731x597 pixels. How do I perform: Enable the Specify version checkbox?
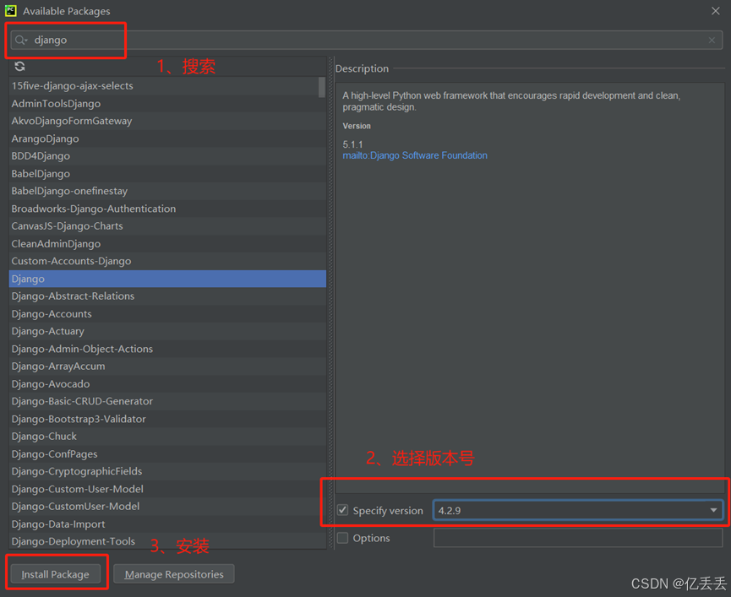tap(342, 510)
